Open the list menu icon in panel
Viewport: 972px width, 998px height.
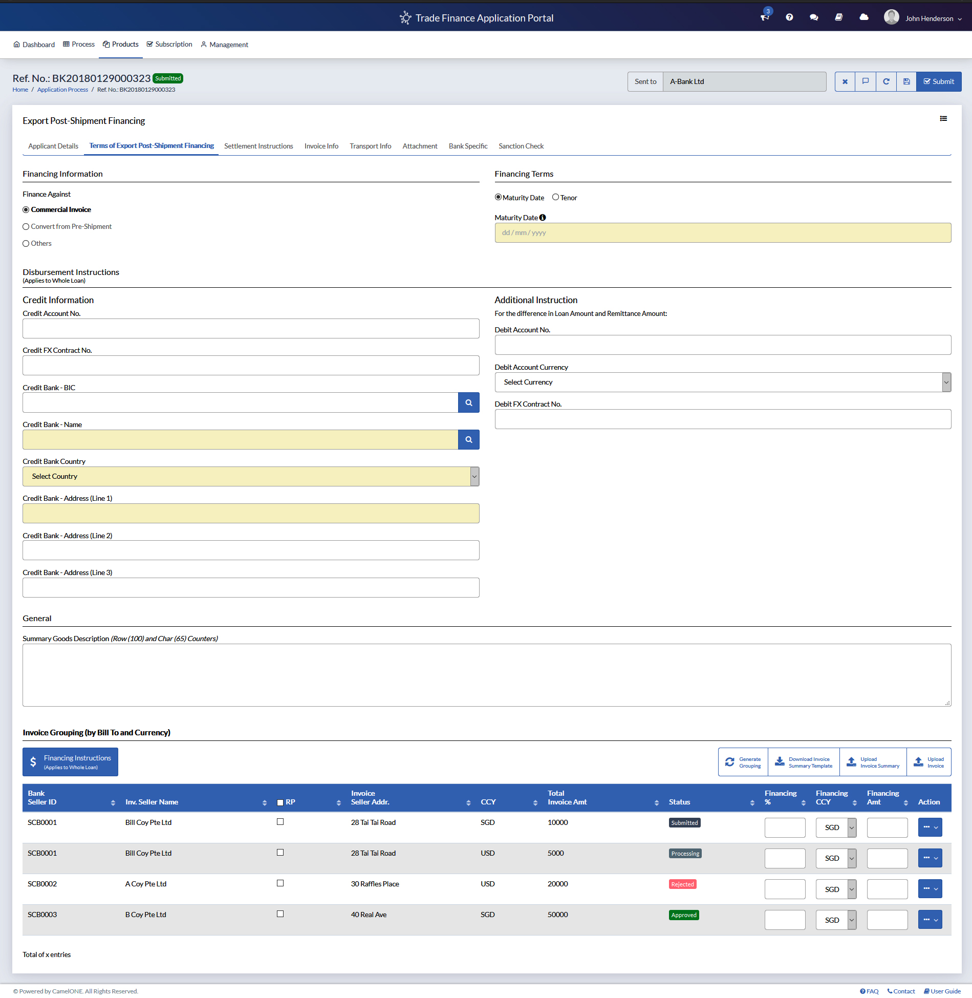pos(943,119)
